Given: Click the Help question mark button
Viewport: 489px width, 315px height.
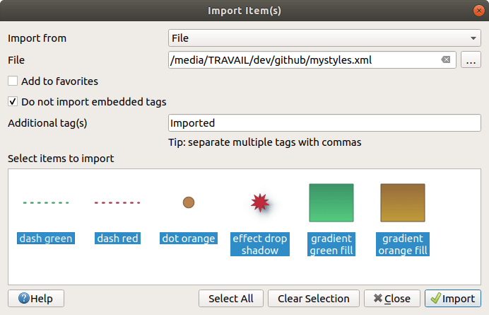Looking at the screenshot, I should 36,299.
